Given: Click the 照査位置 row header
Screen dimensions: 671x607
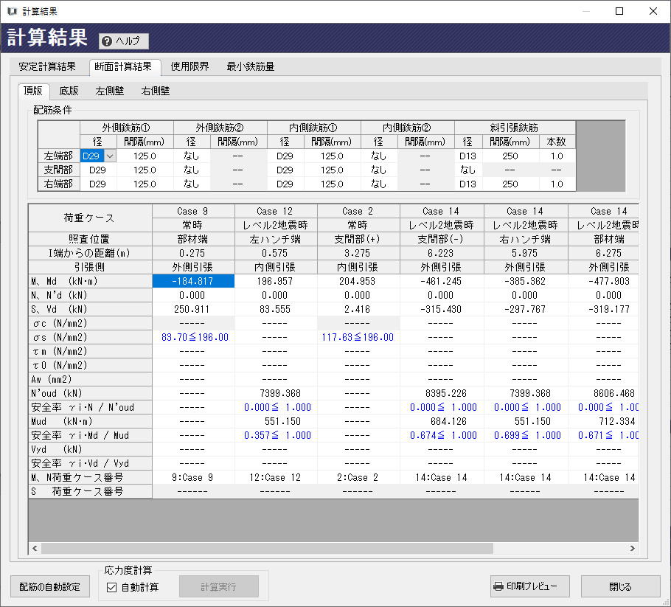Looking at the screenshot, I should click(90, 239).
